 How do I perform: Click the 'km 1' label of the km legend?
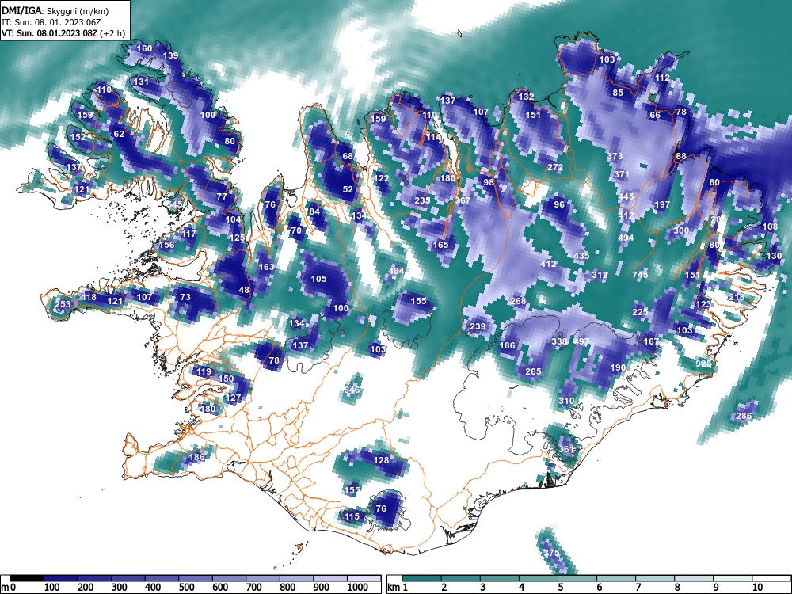[x=398, y=587]
